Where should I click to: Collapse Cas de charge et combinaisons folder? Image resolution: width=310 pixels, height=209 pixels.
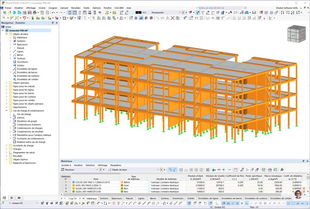coord(6,111)
